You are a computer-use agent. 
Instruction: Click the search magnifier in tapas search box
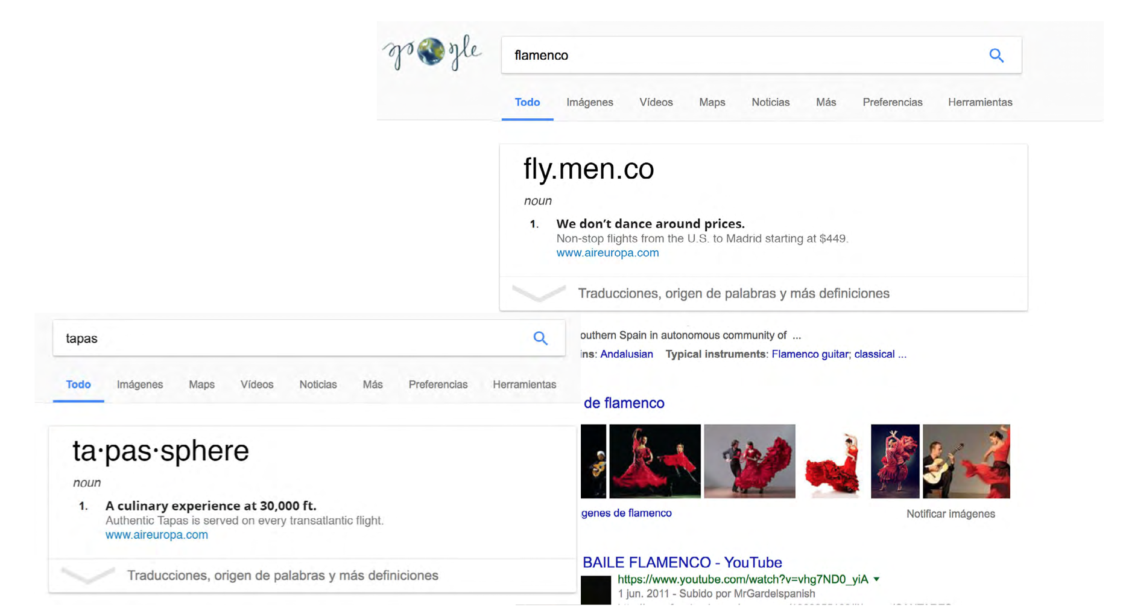540,338
